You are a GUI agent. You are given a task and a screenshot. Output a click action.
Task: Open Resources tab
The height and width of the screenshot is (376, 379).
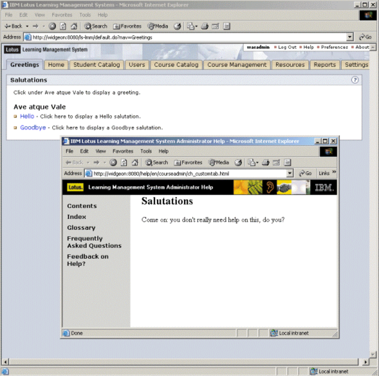click(x=290, y=65)
